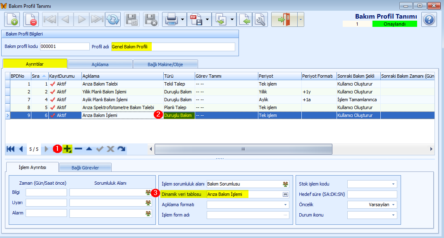
Task: Print the maintenance profile
Action: coord(171,19)
